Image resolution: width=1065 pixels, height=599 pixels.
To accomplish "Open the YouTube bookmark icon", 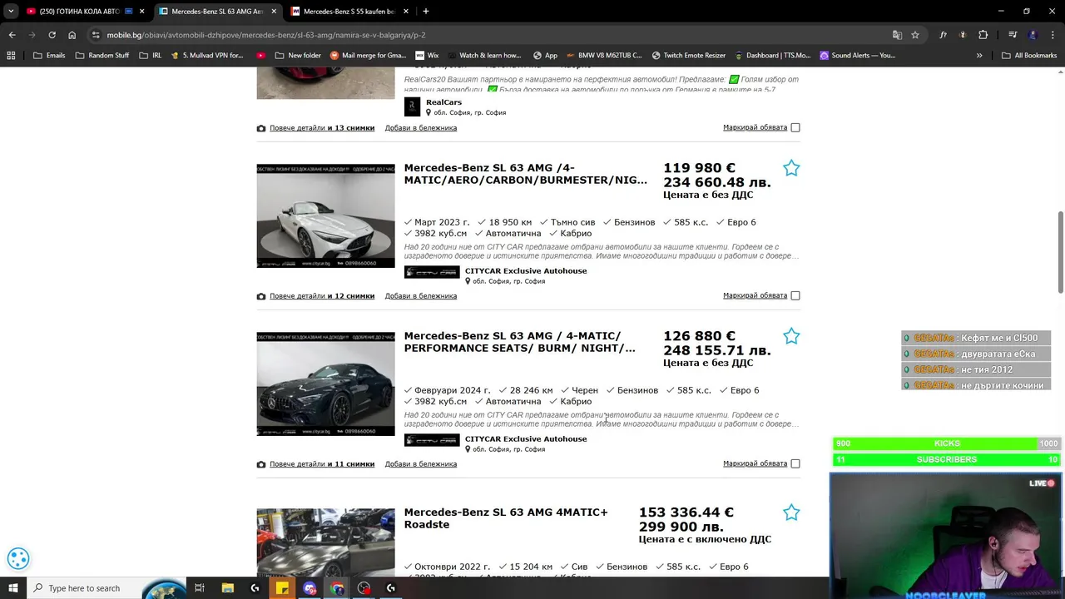I will tap(261, 56).
